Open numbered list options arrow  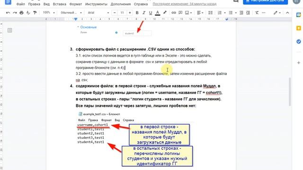225,13
